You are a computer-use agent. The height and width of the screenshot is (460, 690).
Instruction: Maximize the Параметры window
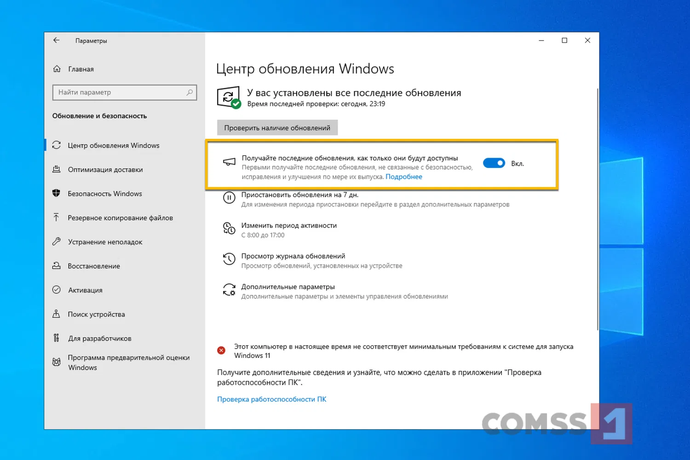(x=564, y=40)
